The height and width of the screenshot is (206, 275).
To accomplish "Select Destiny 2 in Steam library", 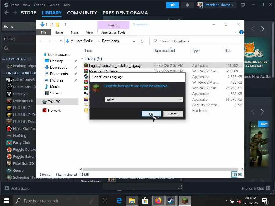I will click(21, 94).
